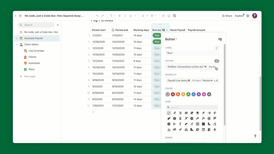Pick the checkered flag icon

pyautogui.click(x=215, y=118)
